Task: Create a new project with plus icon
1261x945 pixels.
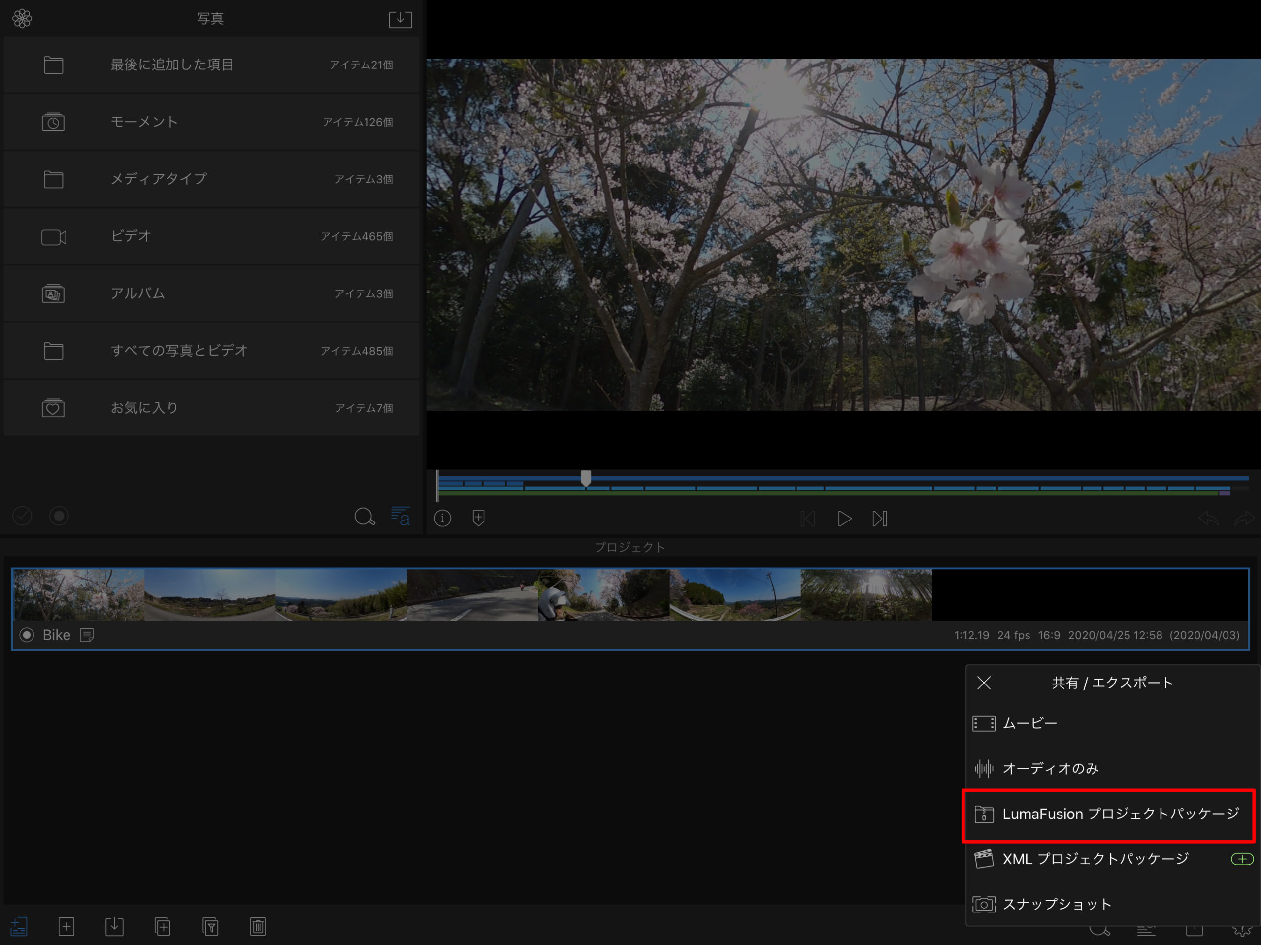Action: [66, 927]
